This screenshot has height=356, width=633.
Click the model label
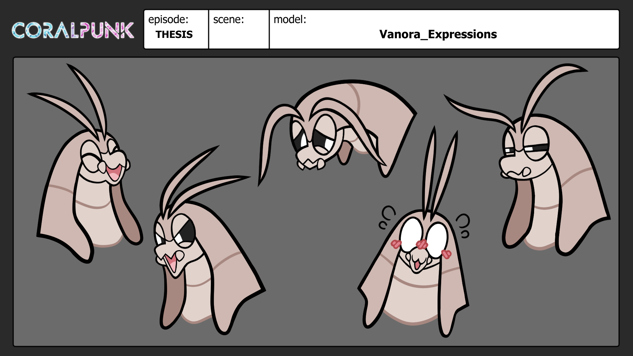[x=290, y=20]
